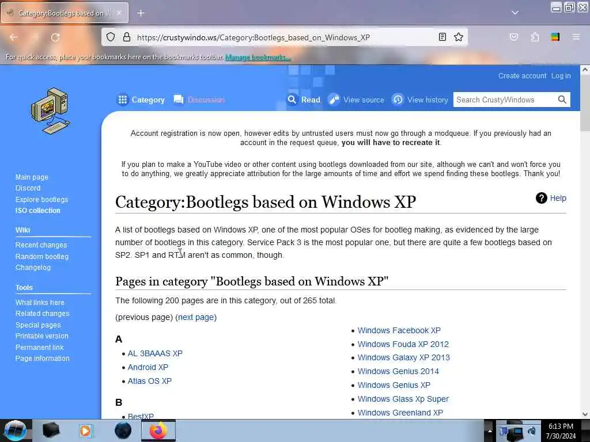Screen dimensions: 590x442
Task: Open Permanent link in sidebar
Action: coord(39,347)
